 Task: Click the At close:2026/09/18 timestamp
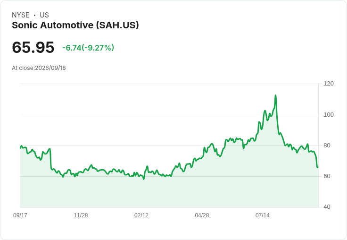[x=39, y=68]
